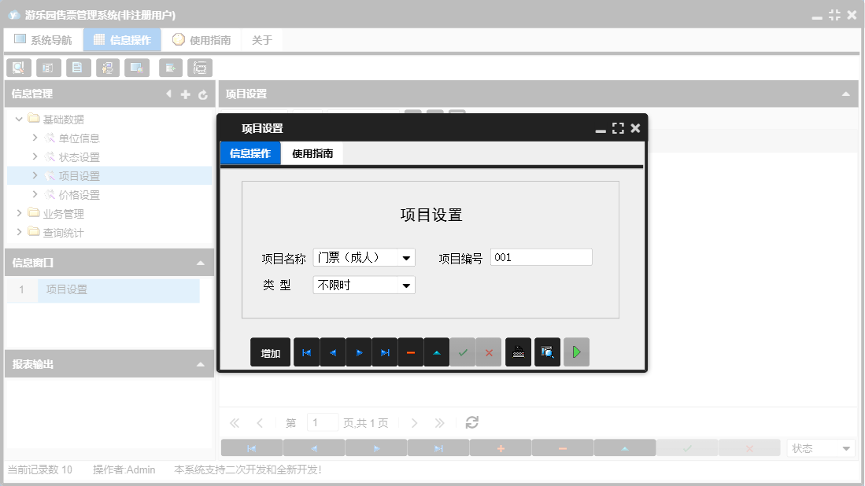Switch to the 使用指南 tab in the dialog

pyautogui.click(x=313, y=153)
